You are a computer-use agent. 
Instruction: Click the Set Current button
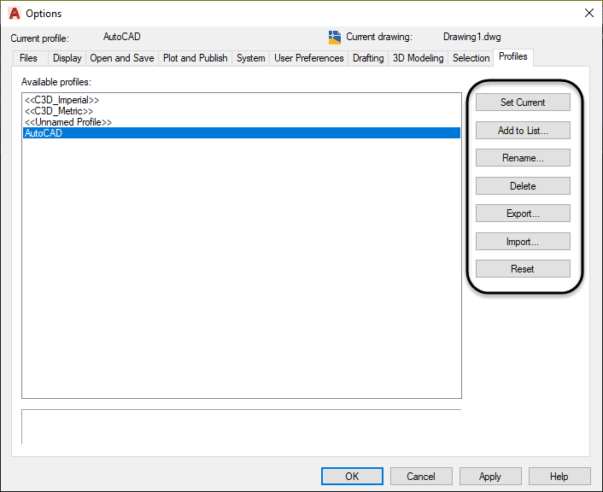523,102
